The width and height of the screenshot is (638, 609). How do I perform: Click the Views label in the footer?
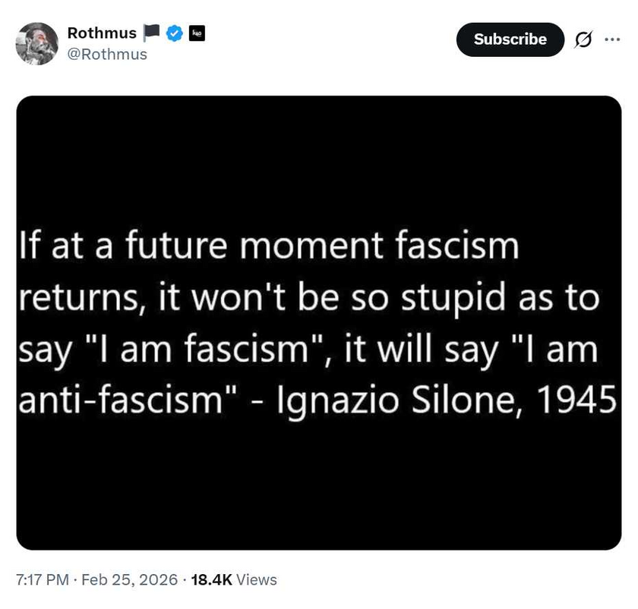coord(257,580)
